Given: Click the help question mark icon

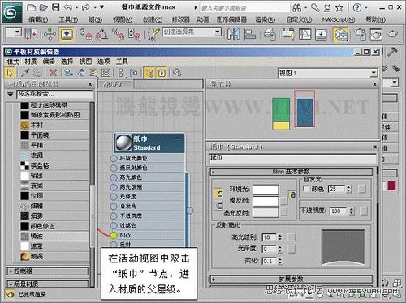Looking at the screenshot, I should click(x=357, y=7).
